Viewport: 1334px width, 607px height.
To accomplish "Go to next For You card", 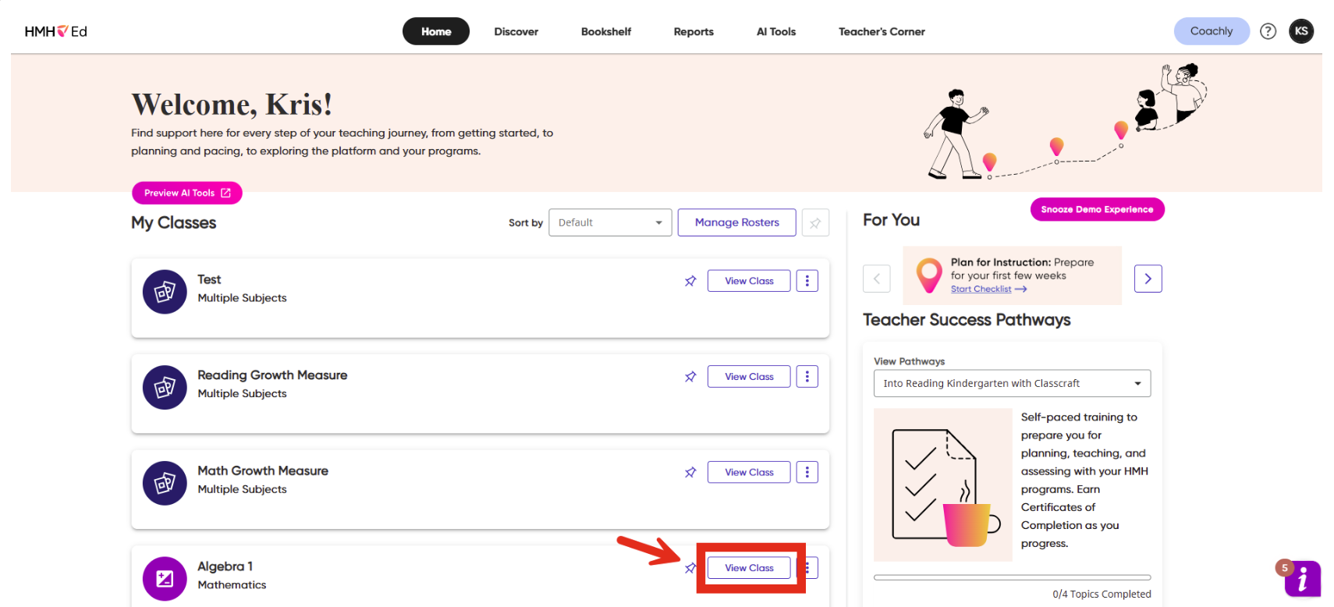I will coord(1148,279).
